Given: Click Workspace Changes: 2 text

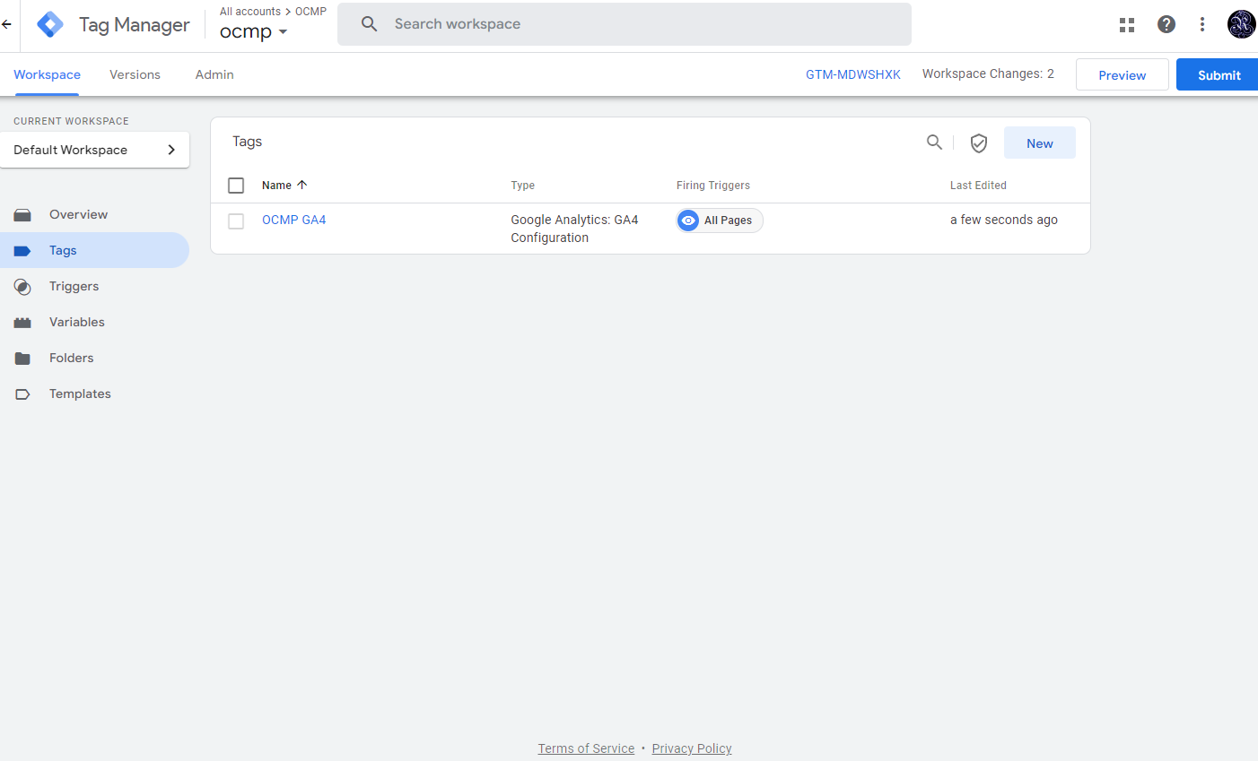Looking at the screenshot, I should (x=988, y=74).
